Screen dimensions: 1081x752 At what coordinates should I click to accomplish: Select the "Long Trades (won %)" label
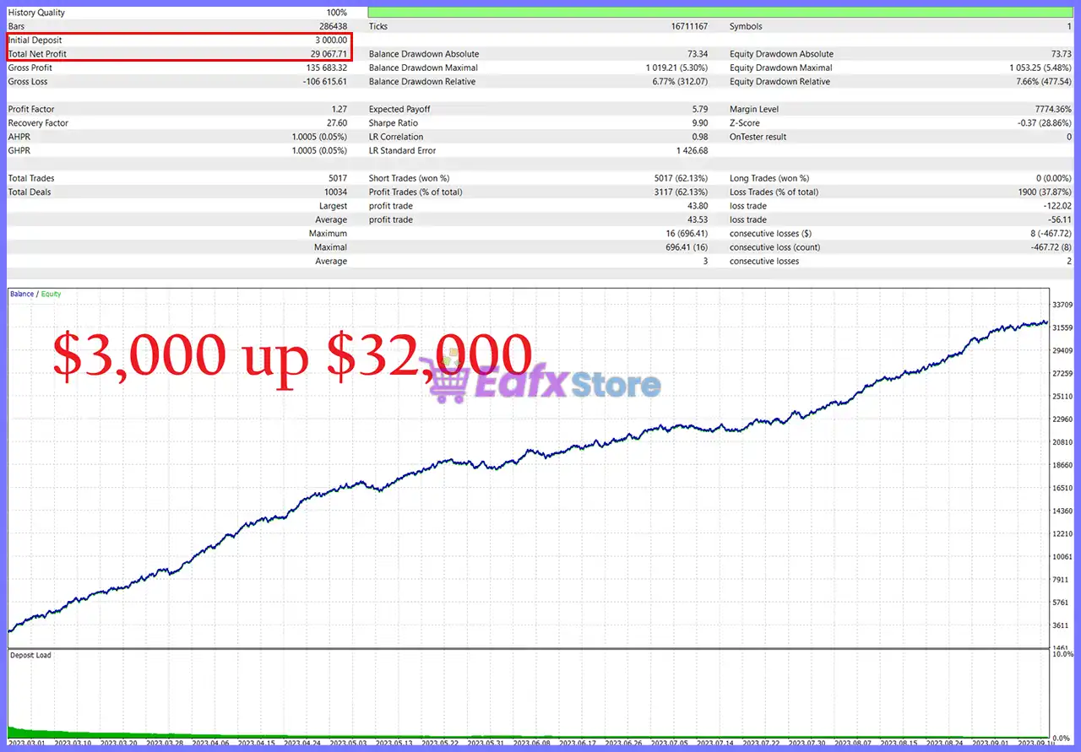tap(769, 178)
